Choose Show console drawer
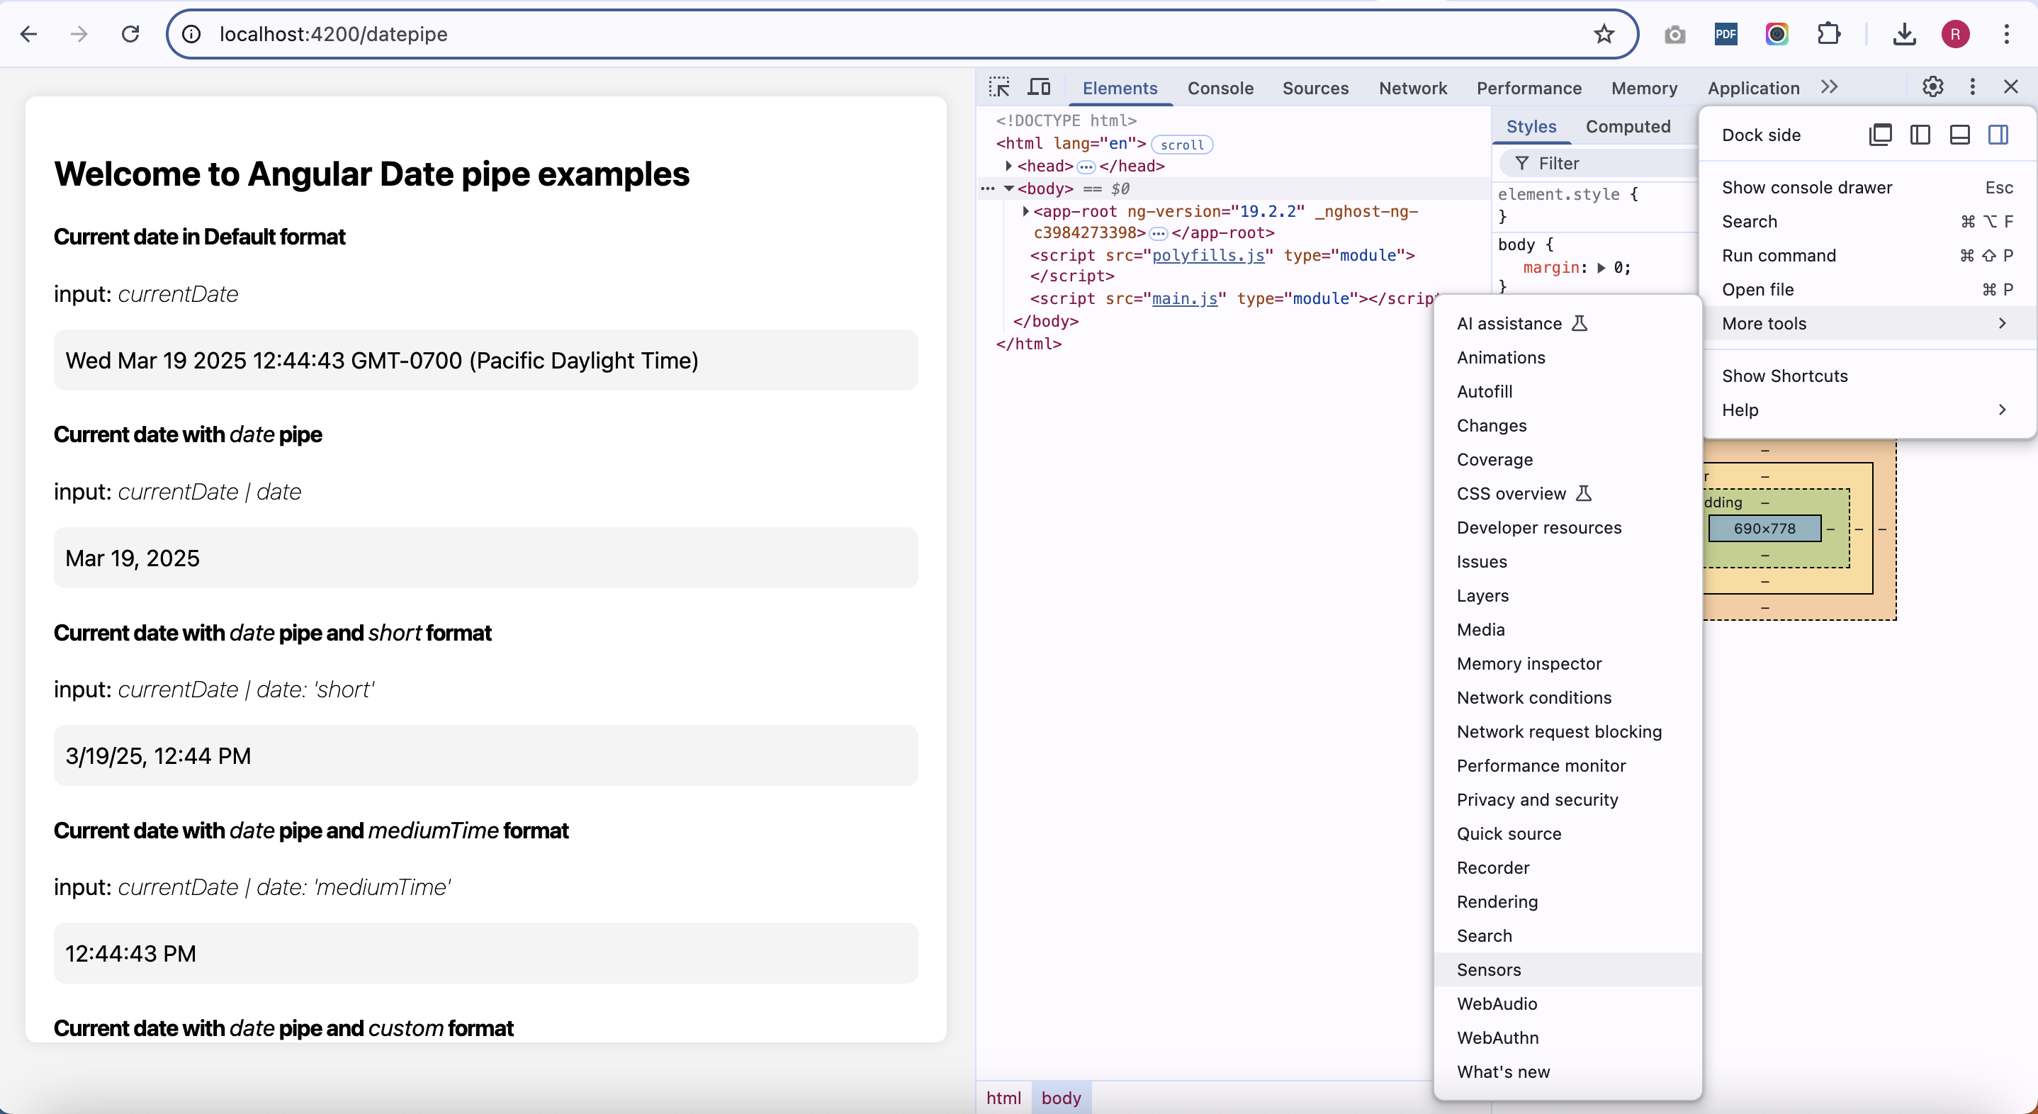 1867,186
